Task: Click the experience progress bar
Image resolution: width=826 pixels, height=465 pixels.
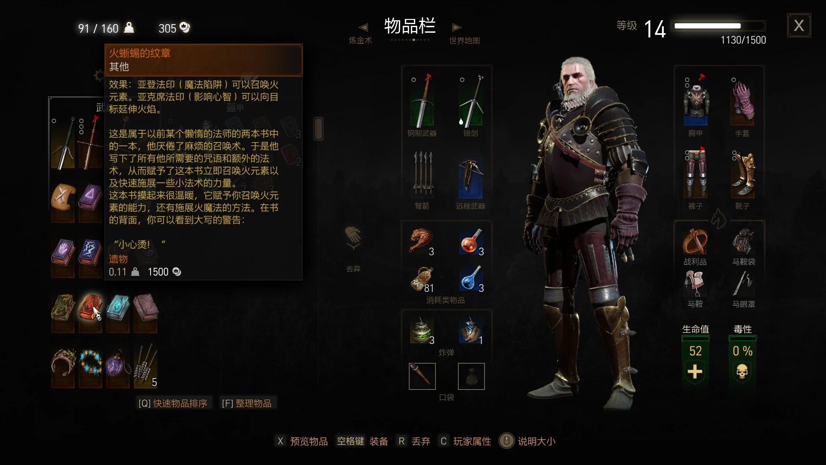Action: [719, 26]
